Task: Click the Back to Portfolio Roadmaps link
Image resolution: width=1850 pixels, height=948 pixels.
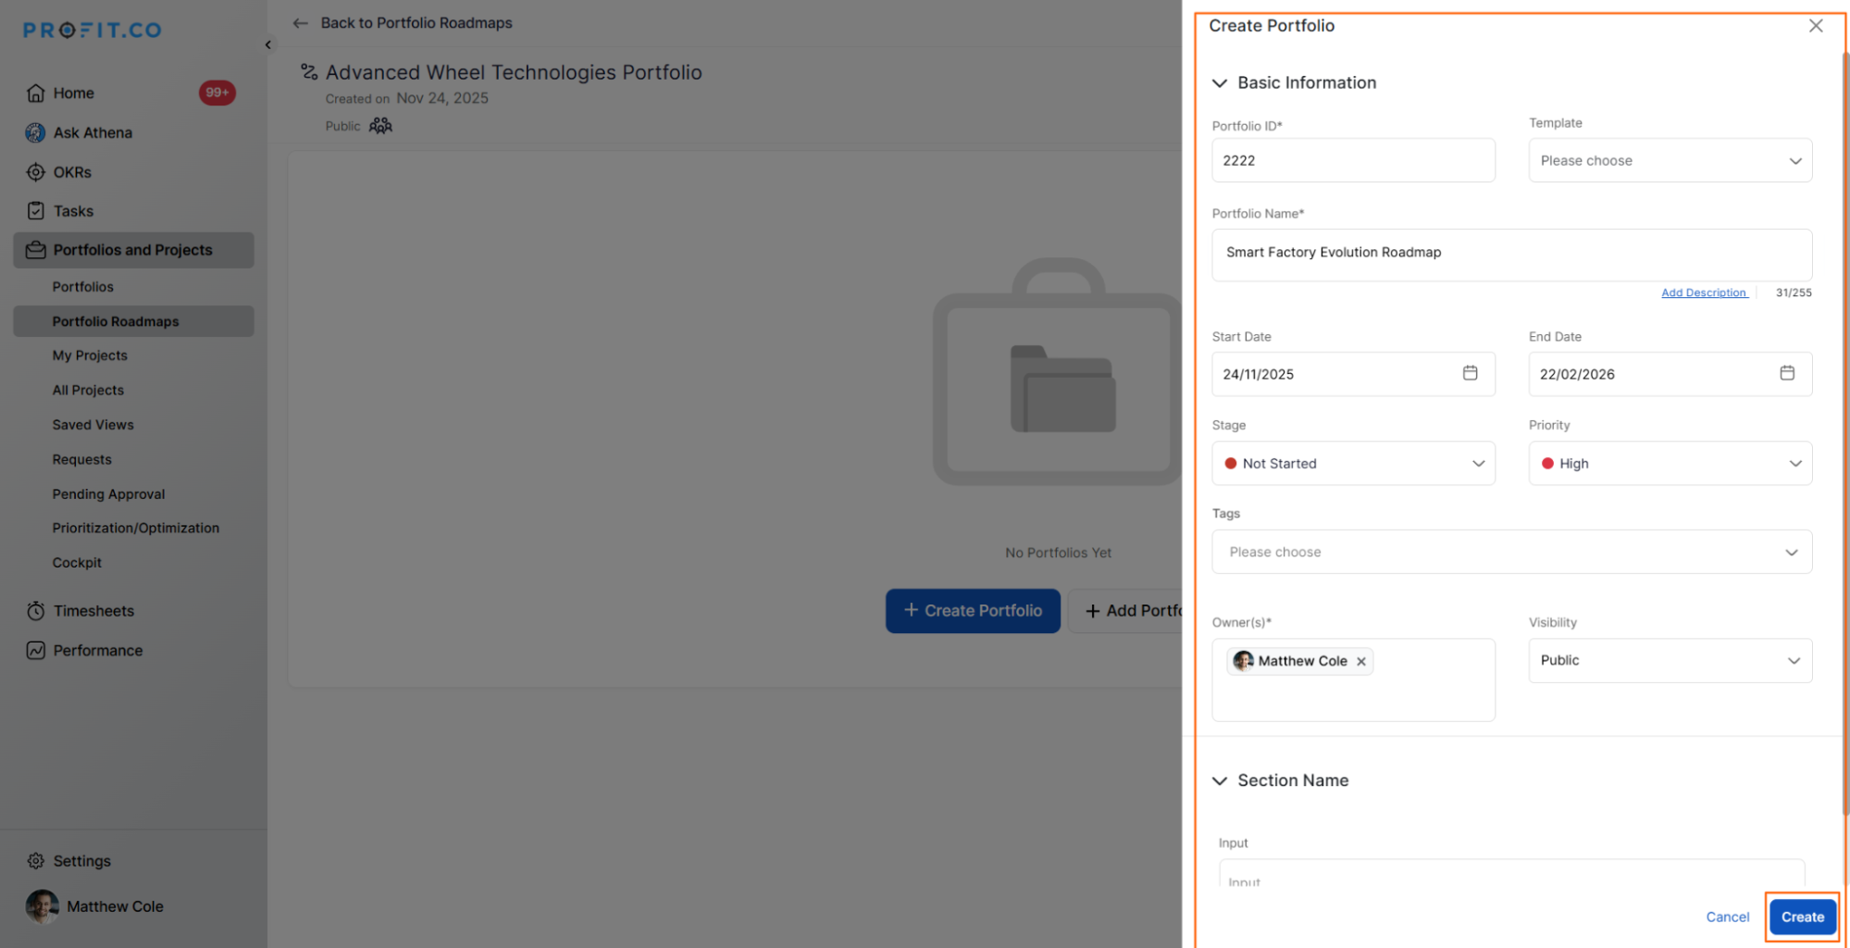Action: coord(416,23)
